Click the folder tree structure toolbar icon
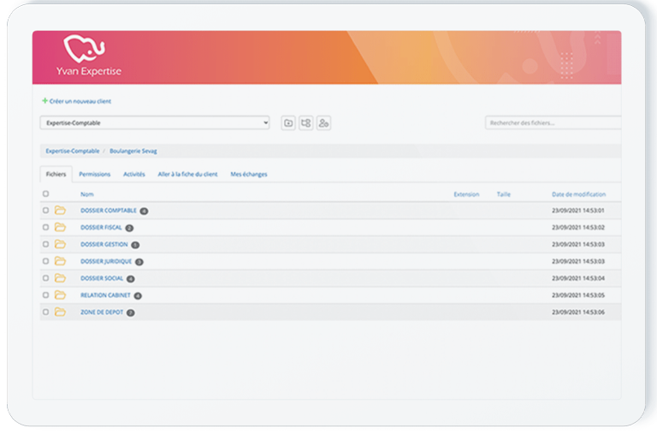Screen dimensions: 657x434 [306, 123]
